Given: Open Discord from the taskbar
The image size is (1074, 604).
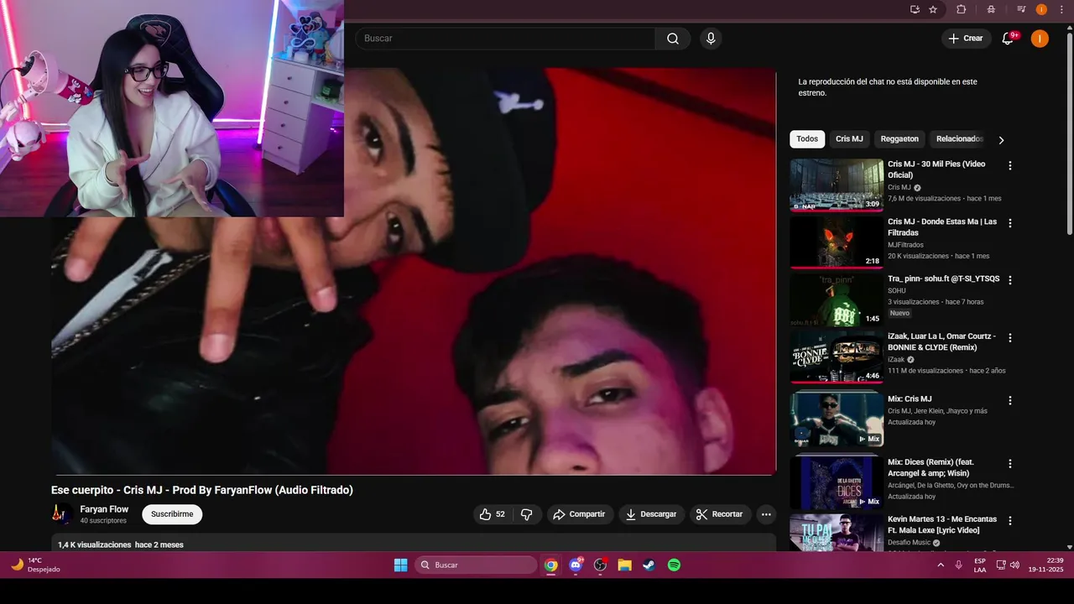Looking at the screenshot, I should pos(576,565).
